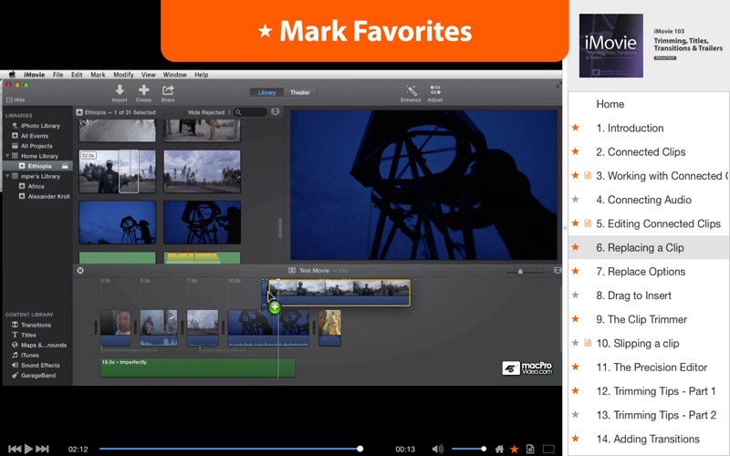Toggle the orange favorite star in player bar
730x456 pixels.
(515, 449)
